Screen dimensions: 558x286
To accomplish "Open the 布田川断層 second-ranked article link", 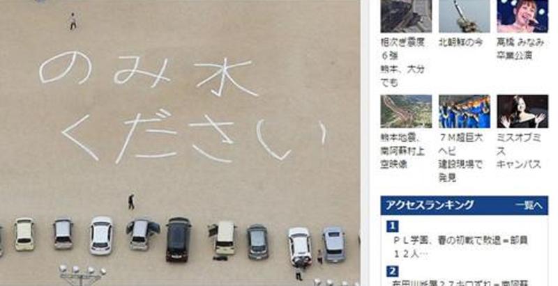I will coord(460,283).
